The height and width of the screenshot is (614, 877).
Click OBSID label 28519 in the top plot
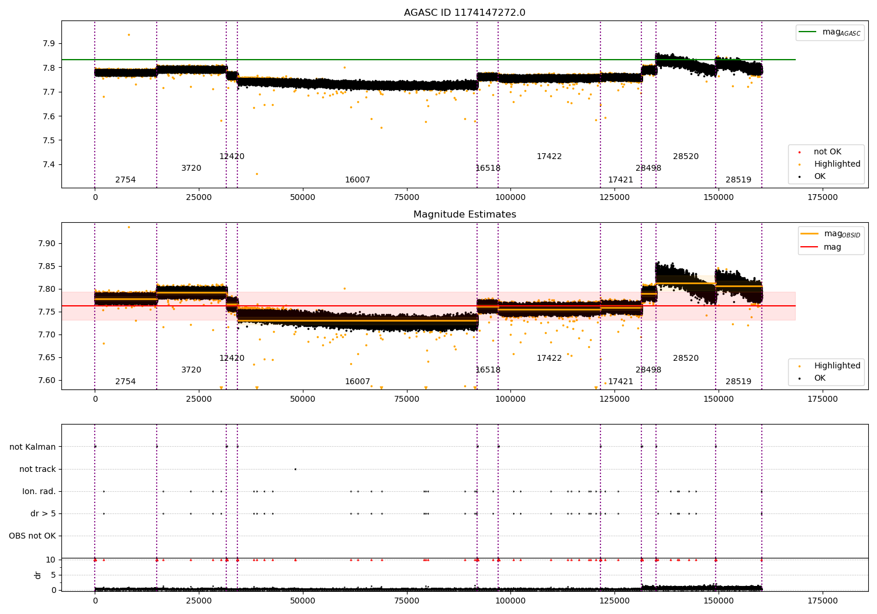click(738, 180)
